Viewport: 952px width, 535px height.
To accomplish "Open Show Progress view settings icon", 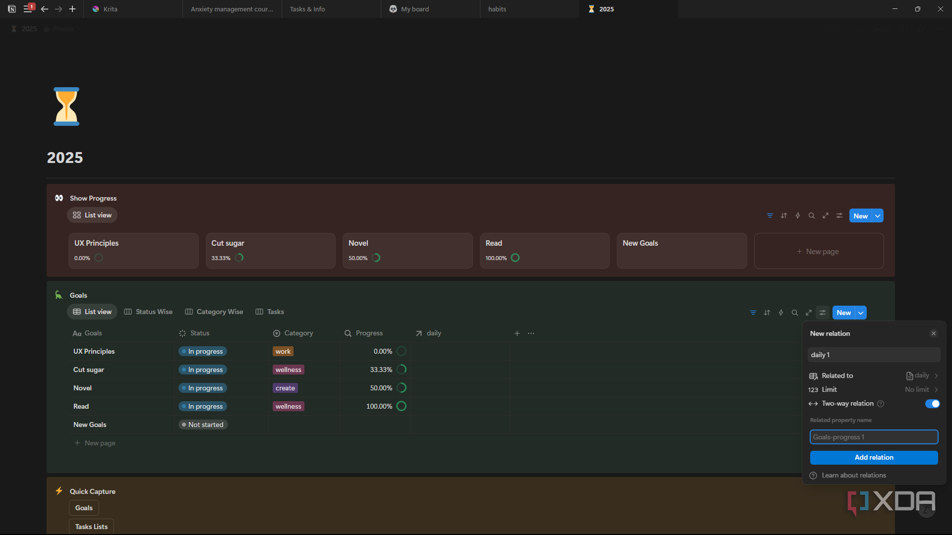I will 839,215.
